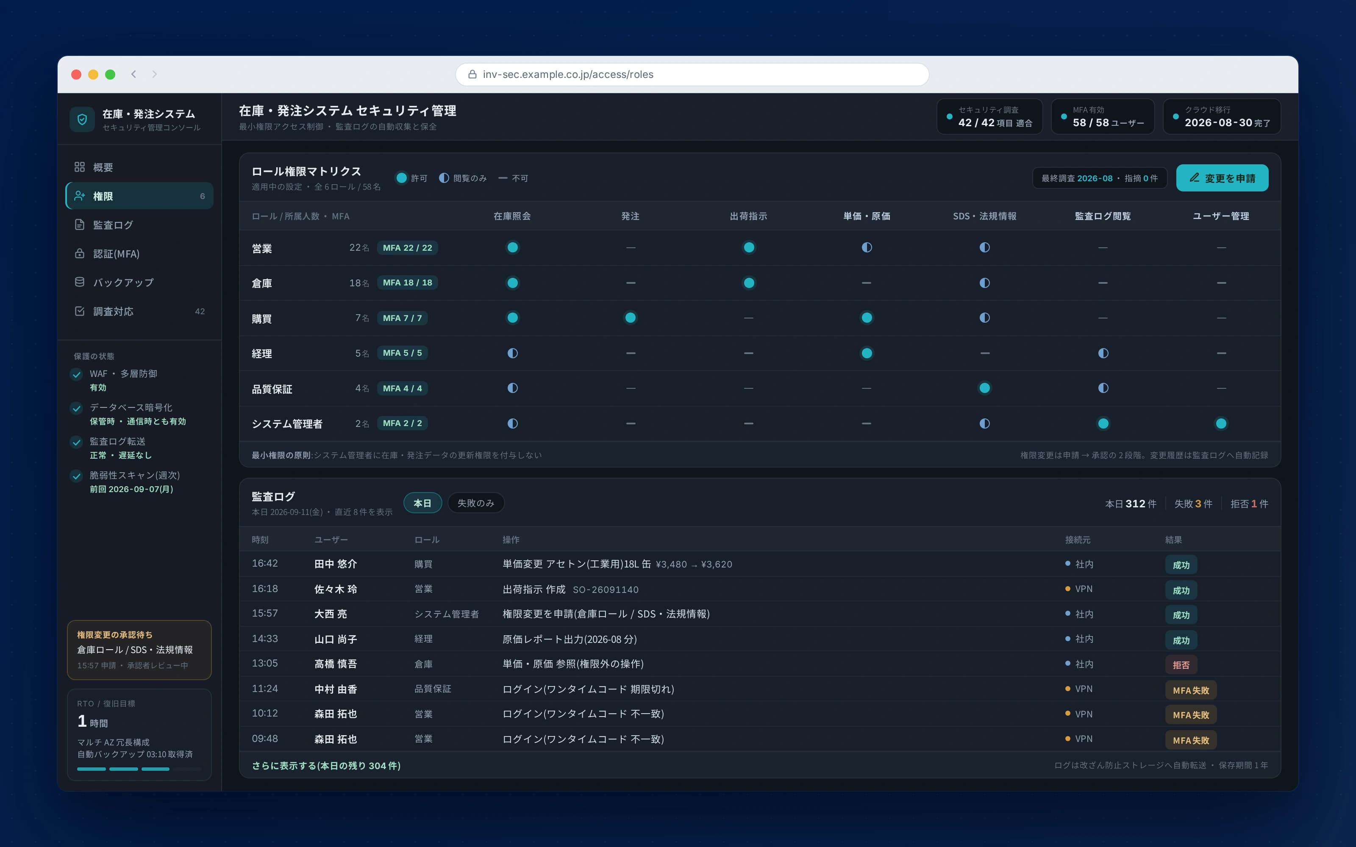Click the check icon next to 監査ログ転送
The image size is (1356, 847).
77,442
